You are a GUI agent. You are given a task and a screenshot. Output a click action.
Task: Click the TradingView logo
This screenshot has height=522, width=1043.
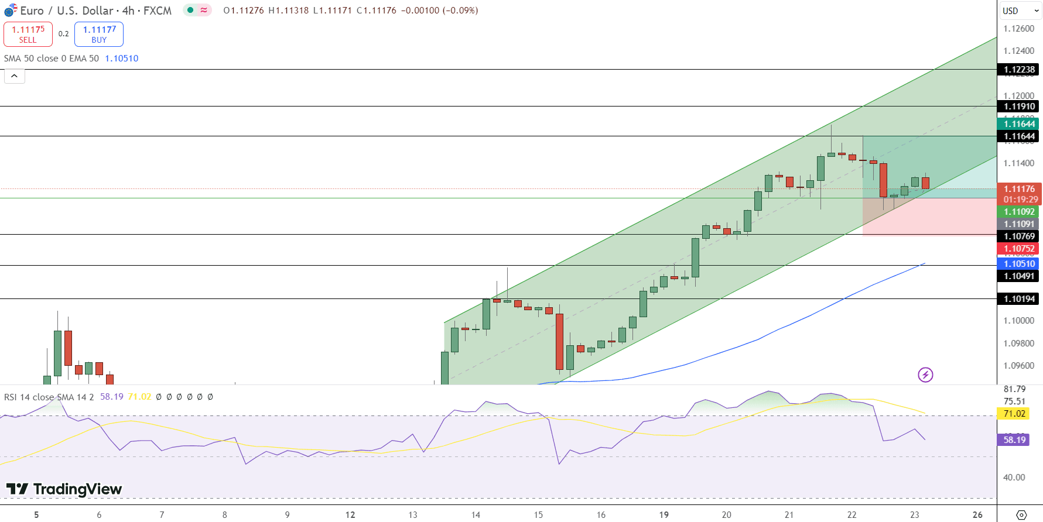tap(64, 489)
